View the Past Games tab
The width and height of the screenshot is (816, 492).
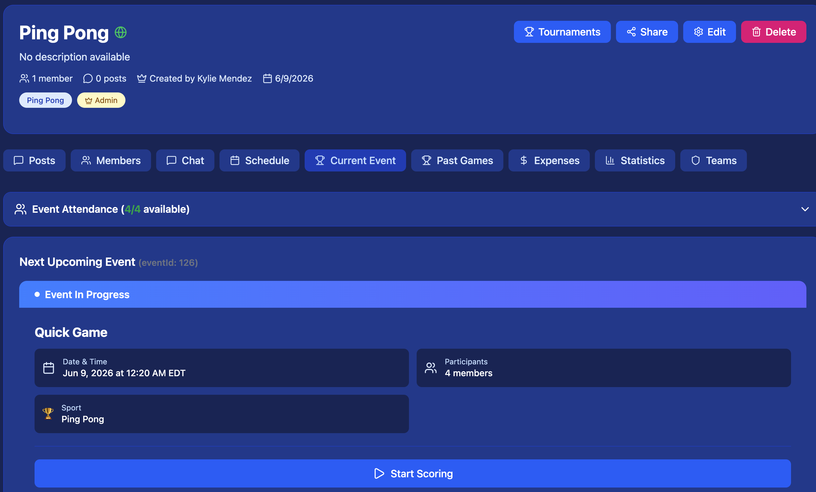pos(457,161)
